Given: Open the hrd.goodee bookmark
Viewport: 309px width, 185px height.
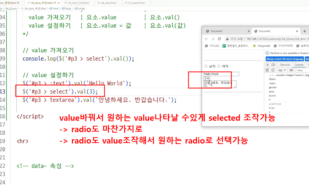Looking at the screenshot, I should click(262, 46).
